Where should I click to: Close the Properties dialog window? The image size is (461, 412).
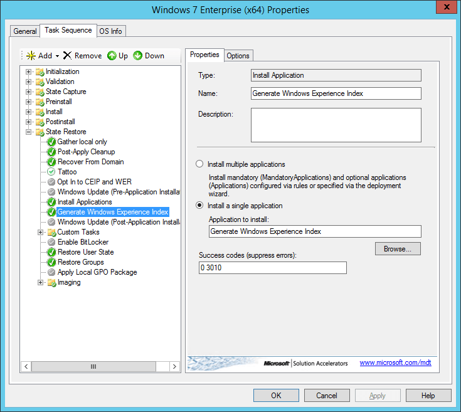[x=446, y=7]
